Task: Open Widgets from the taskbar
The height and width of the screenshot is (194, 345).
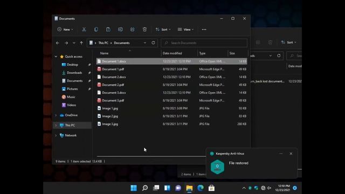Action: click(167, 188)
